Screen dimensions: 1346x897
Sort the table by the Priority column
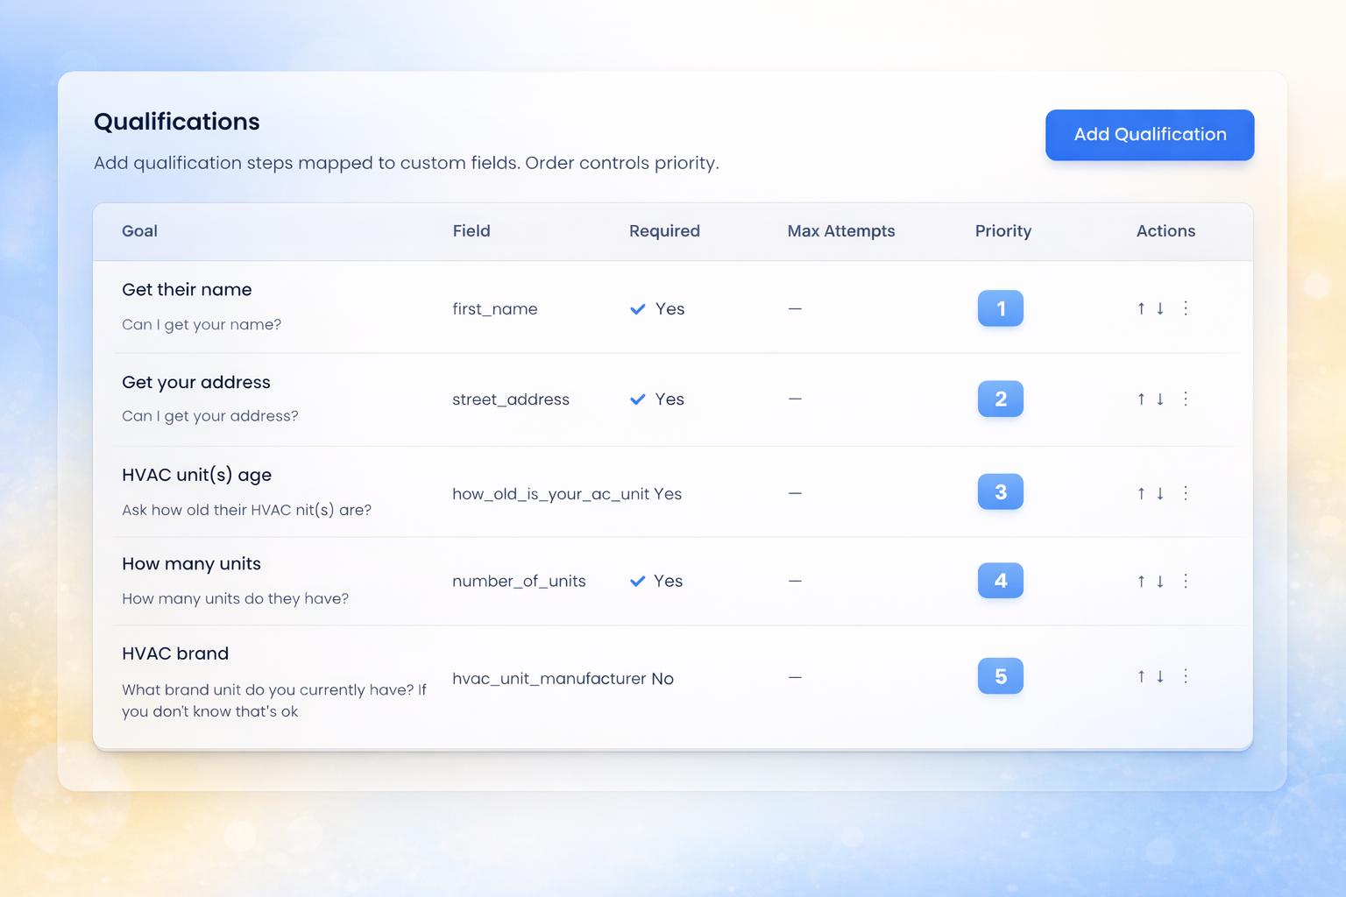[1002, 231]
